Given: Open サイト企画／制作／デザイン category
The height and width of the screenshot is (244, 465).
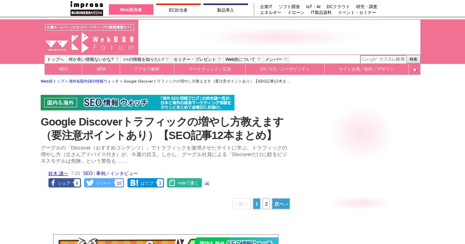Looking at the screenshot, I should click(x=367, y=69).
